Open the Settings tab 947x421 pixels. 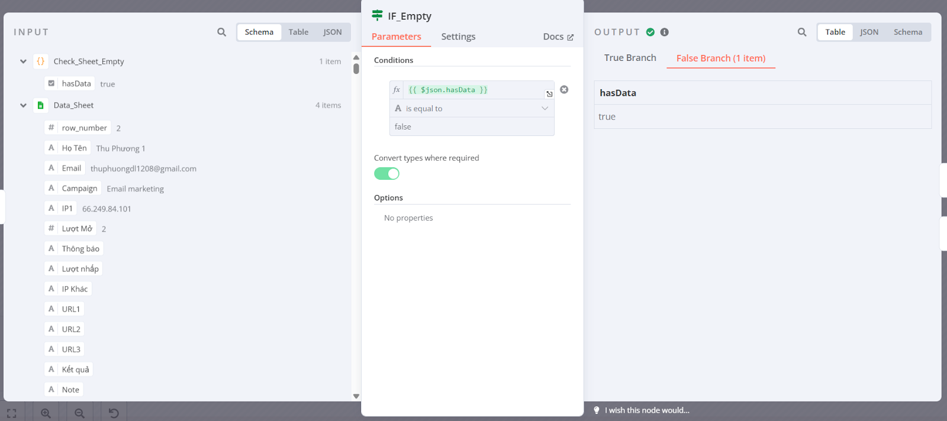(x=458, y=37)
